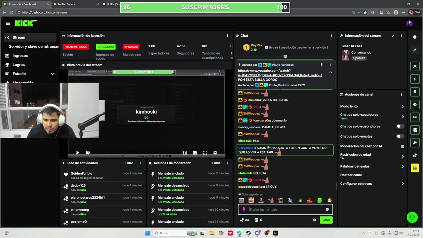Open Discord from the taskbar
This screenshot has width=423, height=238.
coord(257,233)
